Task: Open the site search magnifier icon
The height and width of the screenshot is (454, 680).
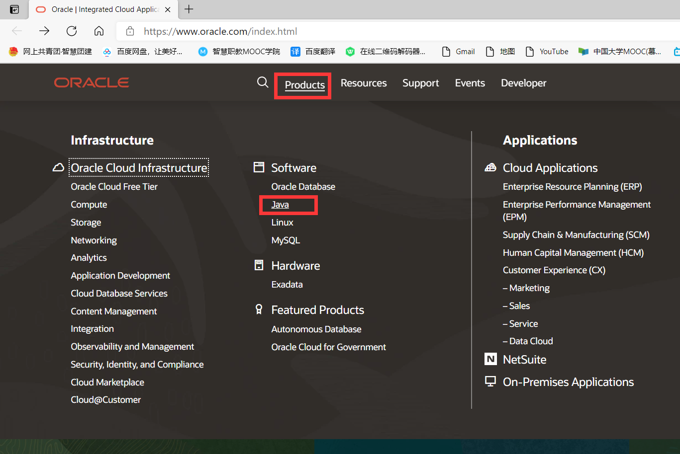Action: click(x=263, y=82)
